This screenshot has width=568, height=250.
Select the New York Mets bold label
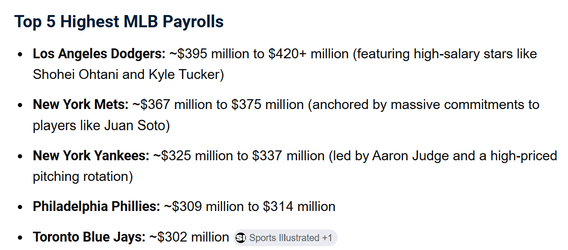pyautogui.click(x=80, y=104)
